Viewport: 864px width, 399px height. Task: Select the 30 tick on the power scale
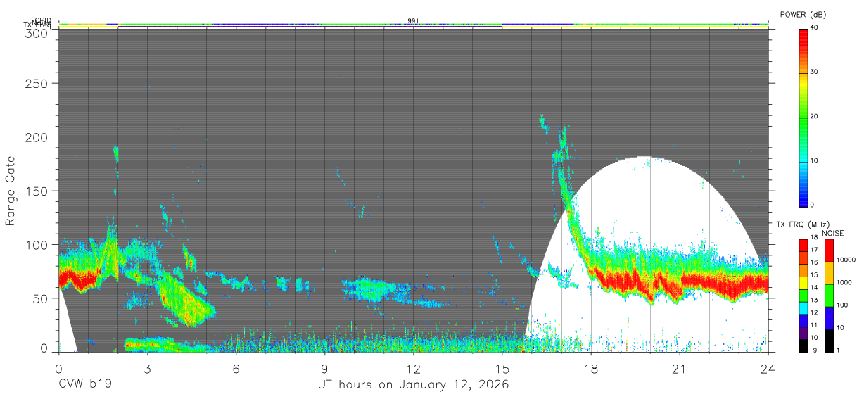coord(815,72)
